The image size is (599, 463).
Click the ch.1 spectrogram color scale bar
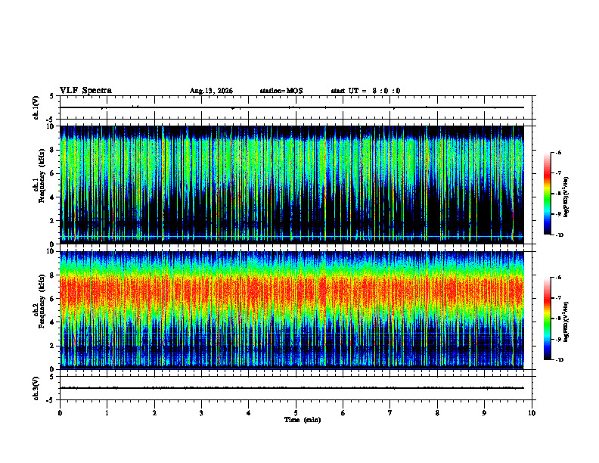(x=548, y=194)
